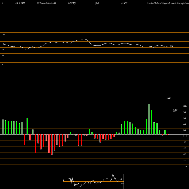Click the "0 0" zero label on the MR axis

pyautogui.click(x=185, y=136)
